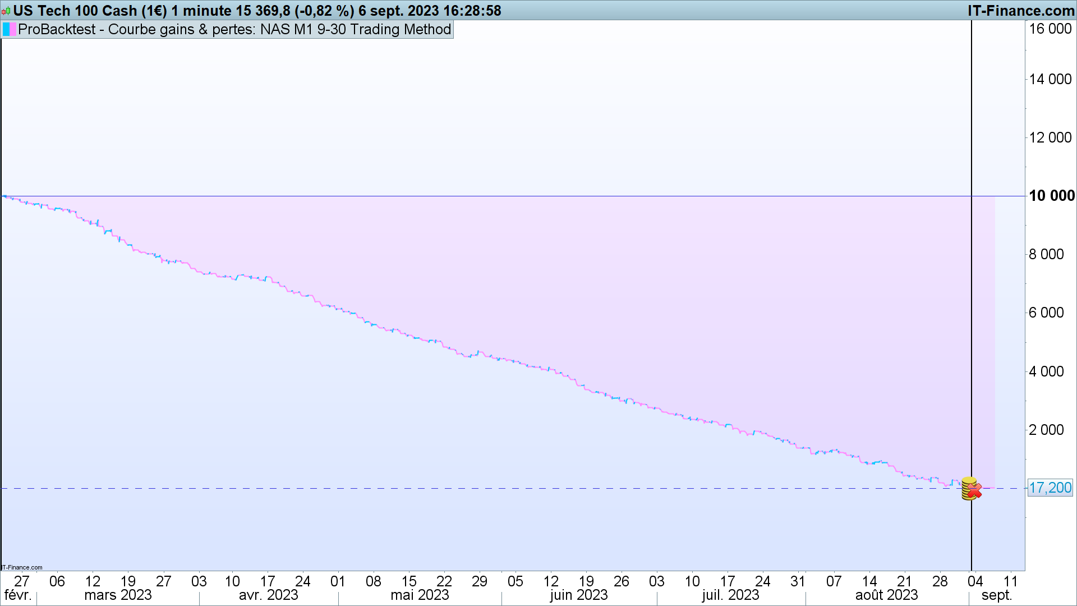Click the 8 000 level on the price axis
This screenshot has width=1077, height=606.
tap(1046, 254)
